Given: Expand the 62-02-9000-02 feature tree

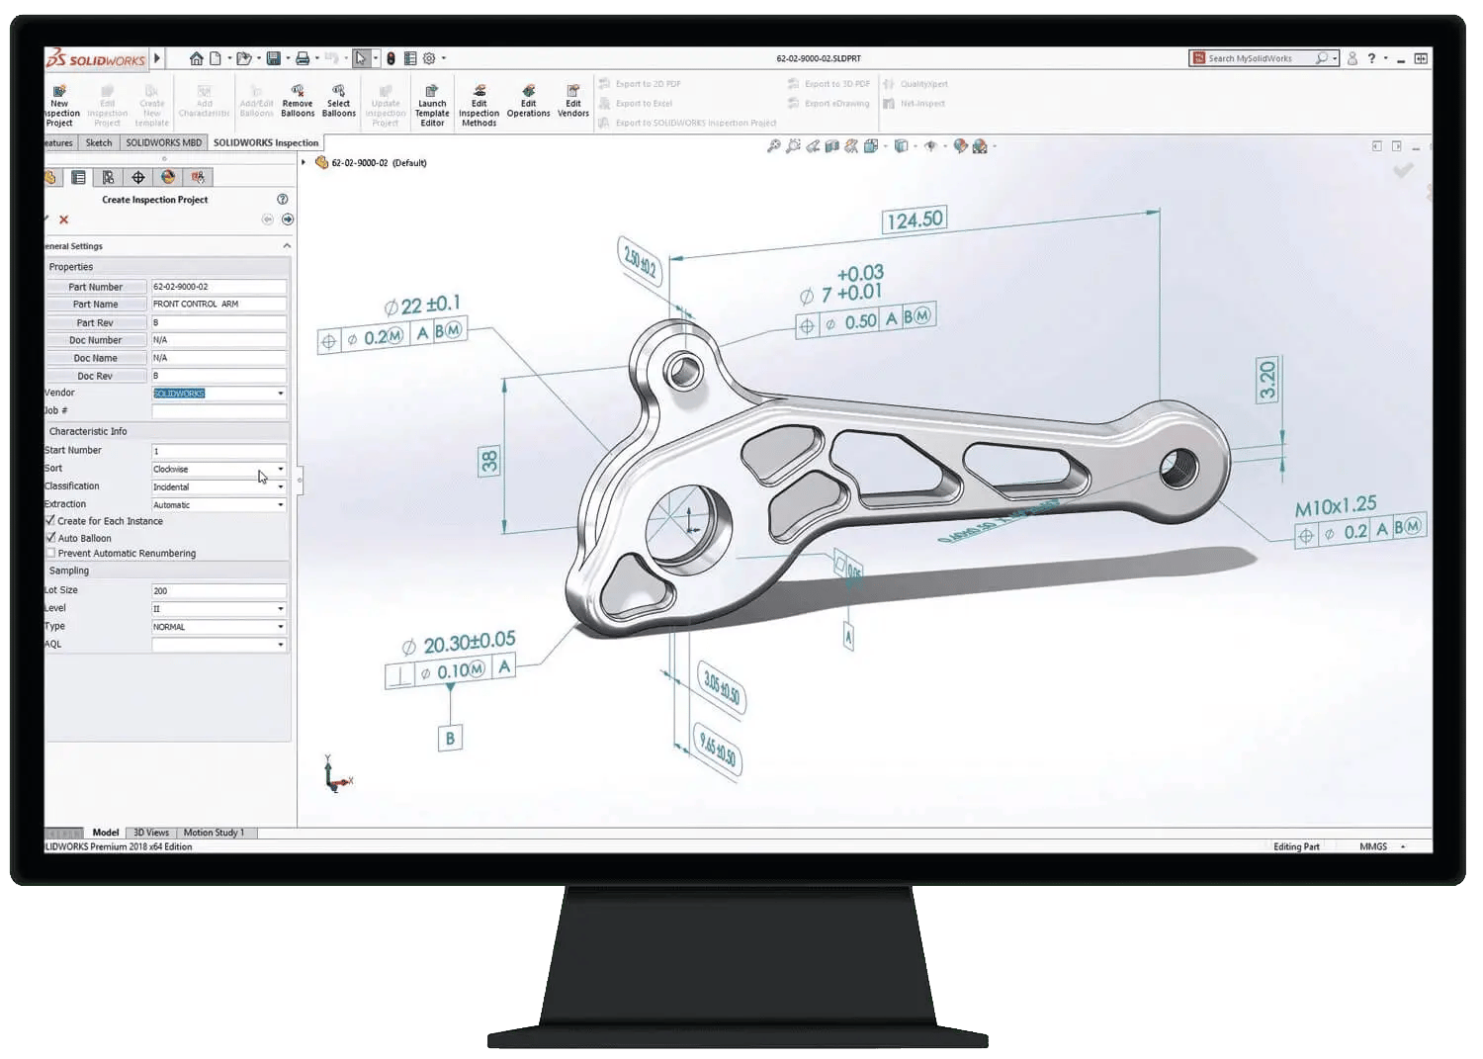Looking at the screenshot, I should point(304,163).
